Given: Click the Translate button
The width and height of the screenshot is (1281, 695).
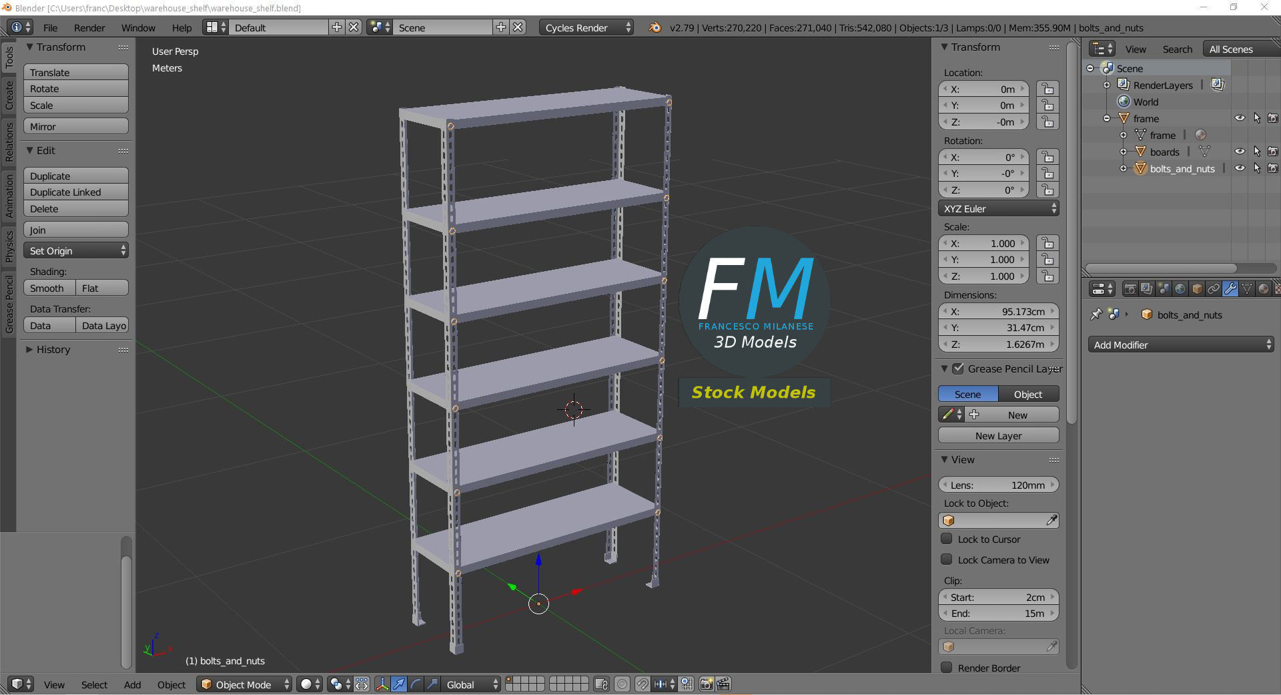Looking at the screenshot, I should point(76,72).
